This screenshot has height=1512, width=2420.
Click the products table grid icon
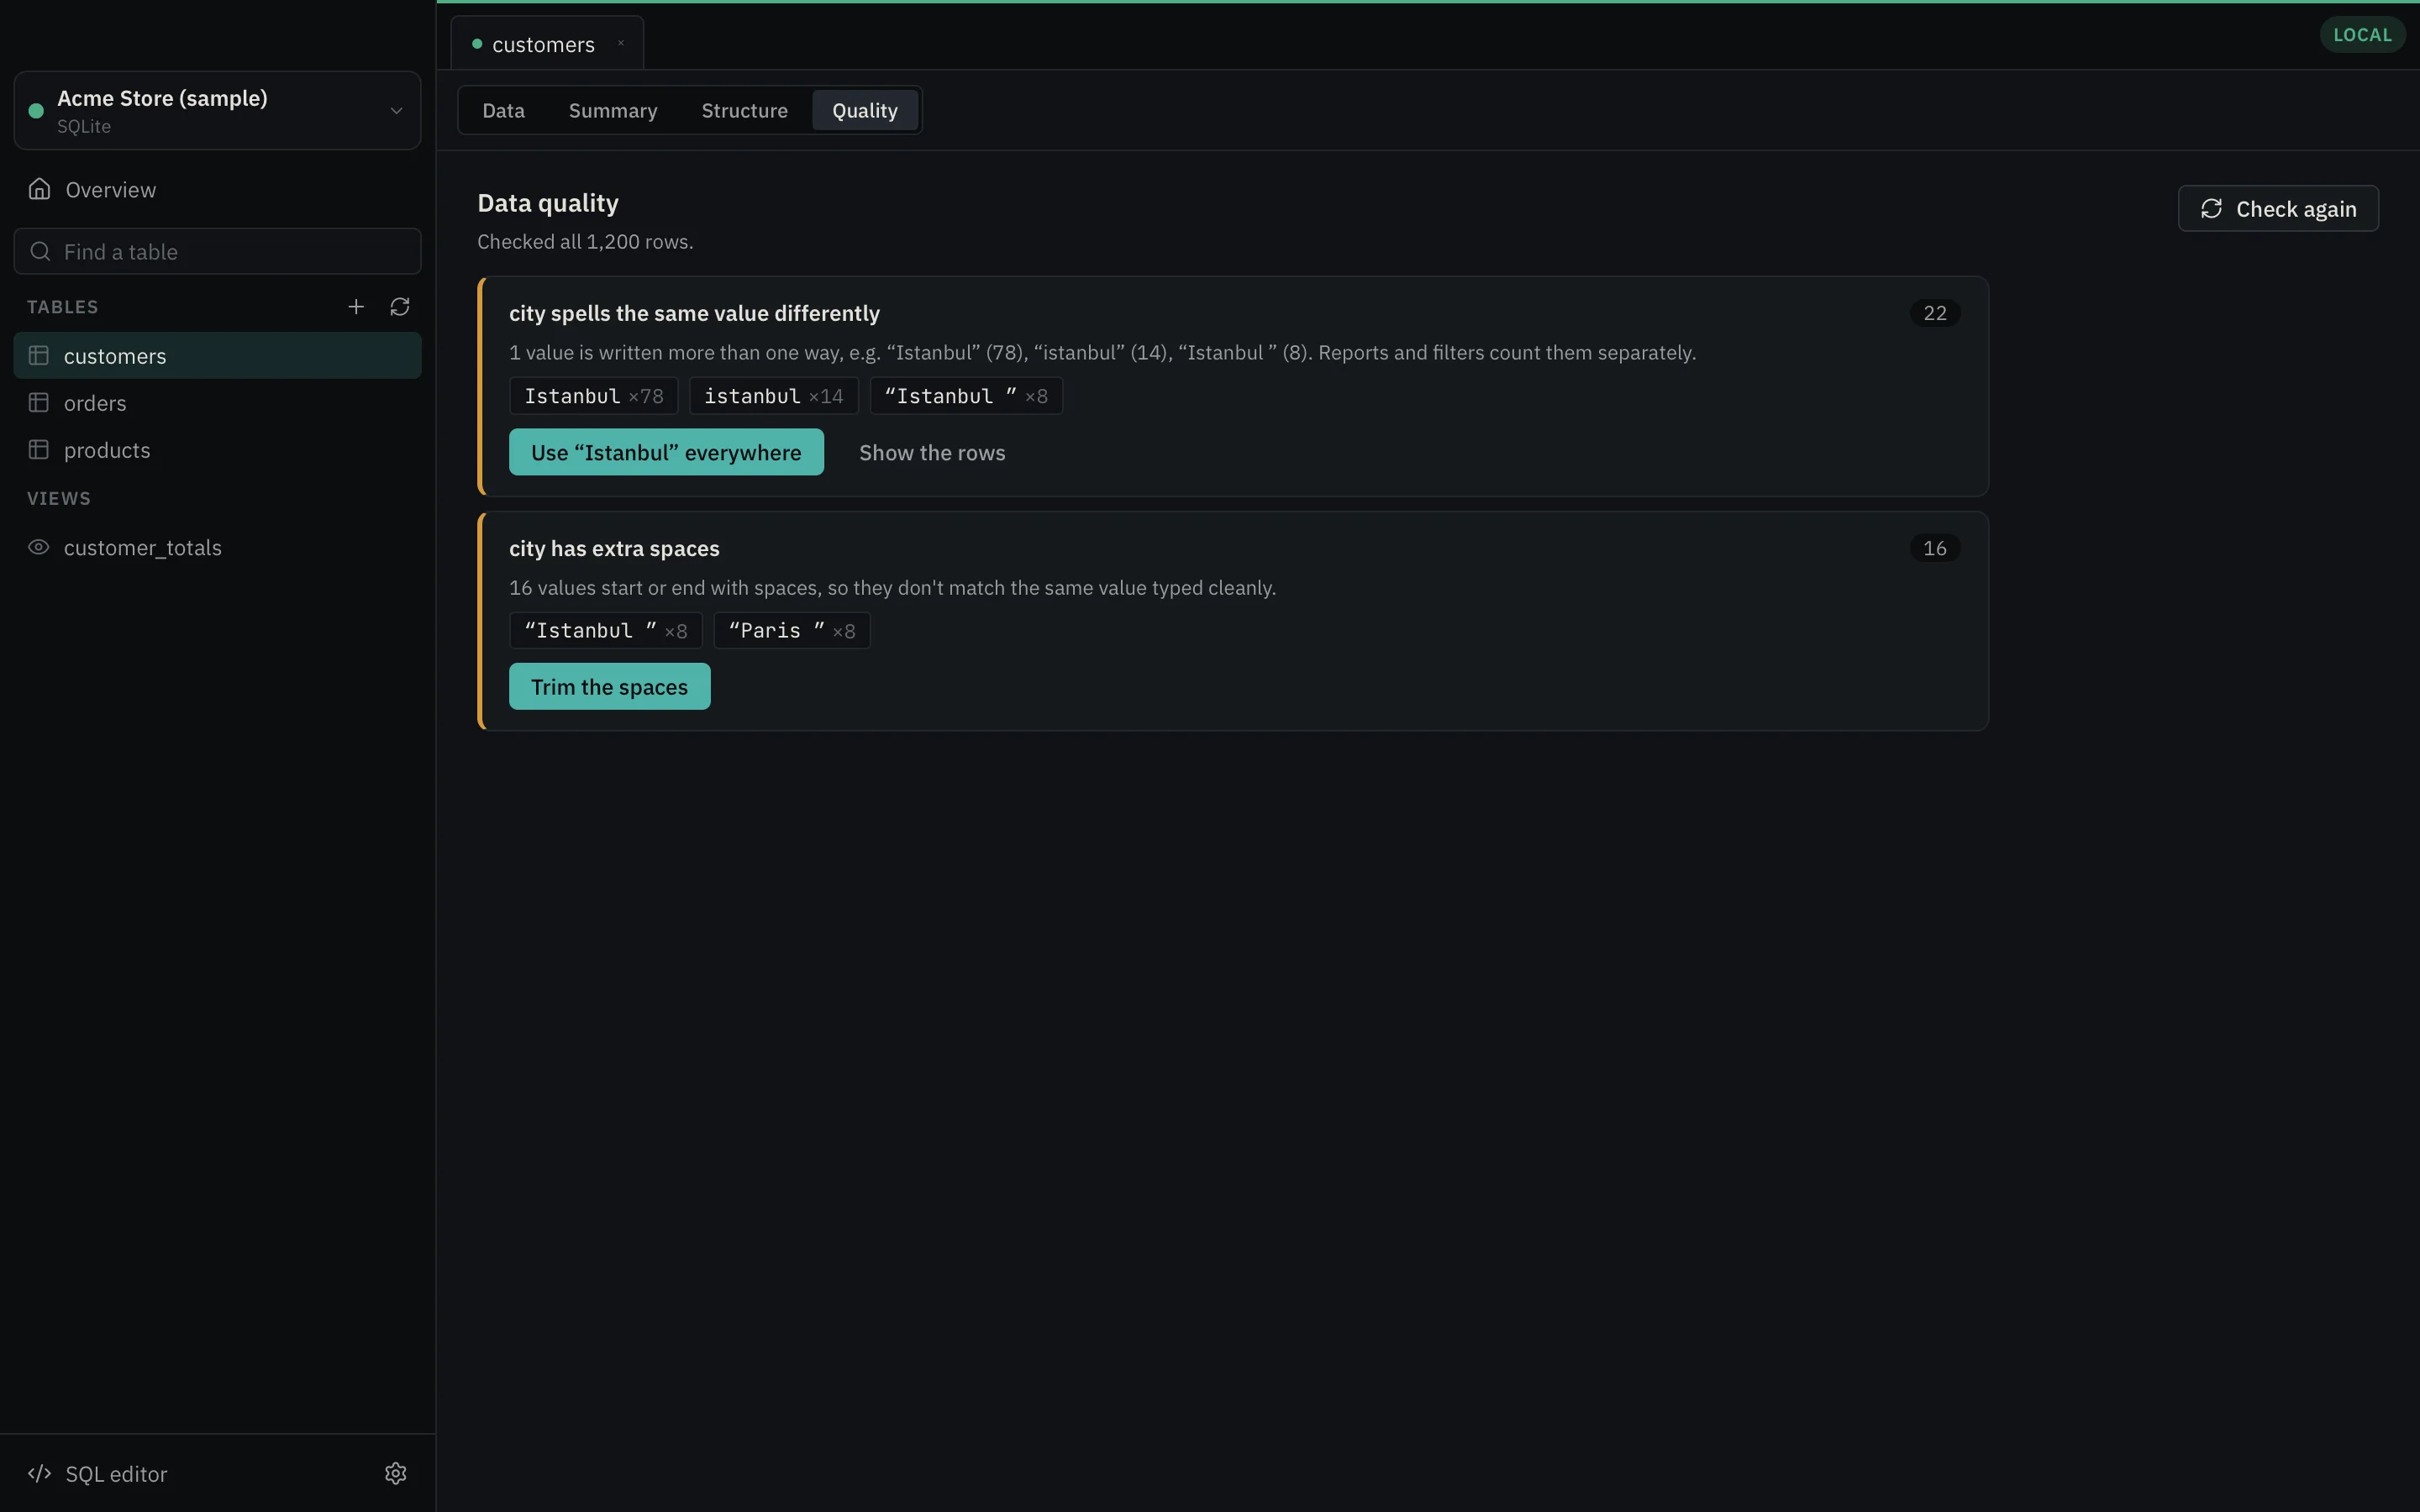click(39, 450)
